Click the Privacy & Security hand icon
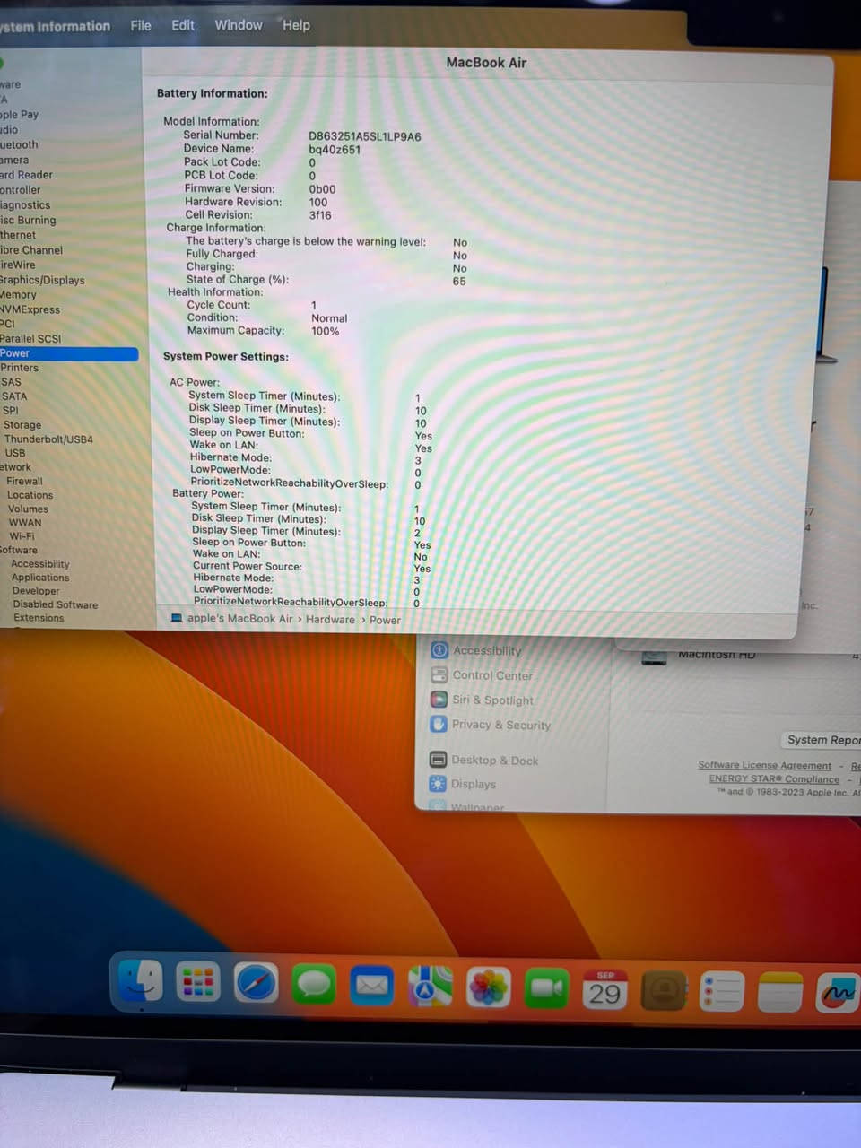This screenshot has width=861, height=1148. point(439,724)
